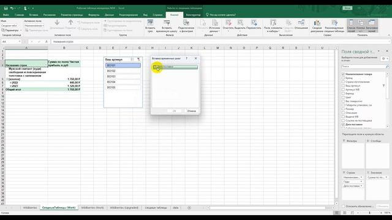Open the Wildberries sheet tab
This screenshot has height=220, width=392.
click(30, 208)
